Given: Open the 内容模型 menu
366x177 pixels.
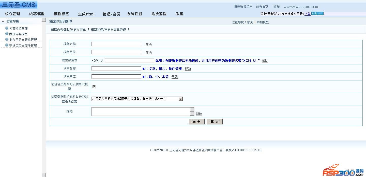Looking at the screenshot, I should pos(37,14).
